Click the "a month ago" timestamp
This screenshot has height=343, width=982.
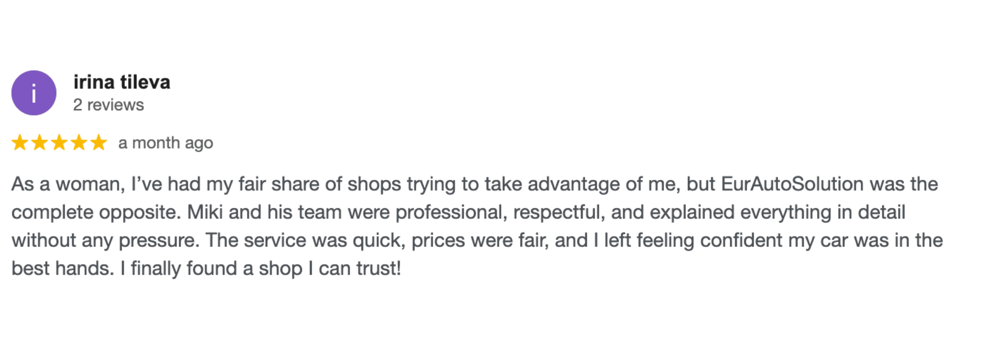point(165,143)
